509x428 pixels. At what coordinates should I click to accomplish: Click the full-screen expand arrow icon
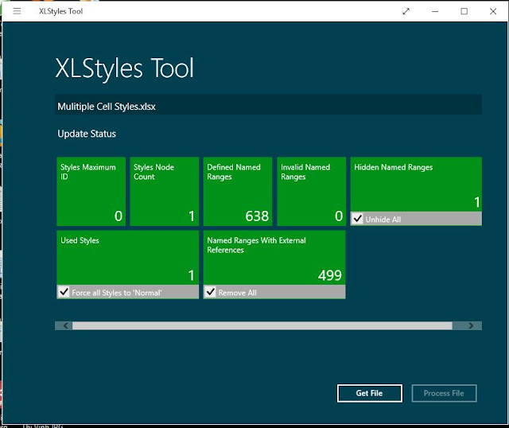[x=406, y=12]
